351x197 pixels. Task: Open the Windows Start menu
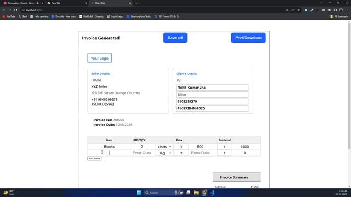139,193
